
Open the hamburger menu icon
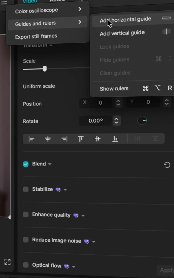(x=4, y=2)
